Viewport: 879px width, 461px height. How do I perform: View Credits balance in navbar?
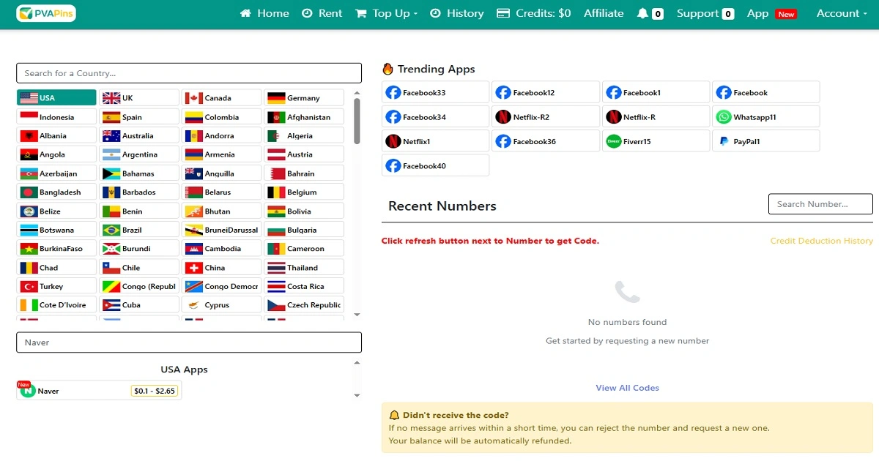[534, 13]
